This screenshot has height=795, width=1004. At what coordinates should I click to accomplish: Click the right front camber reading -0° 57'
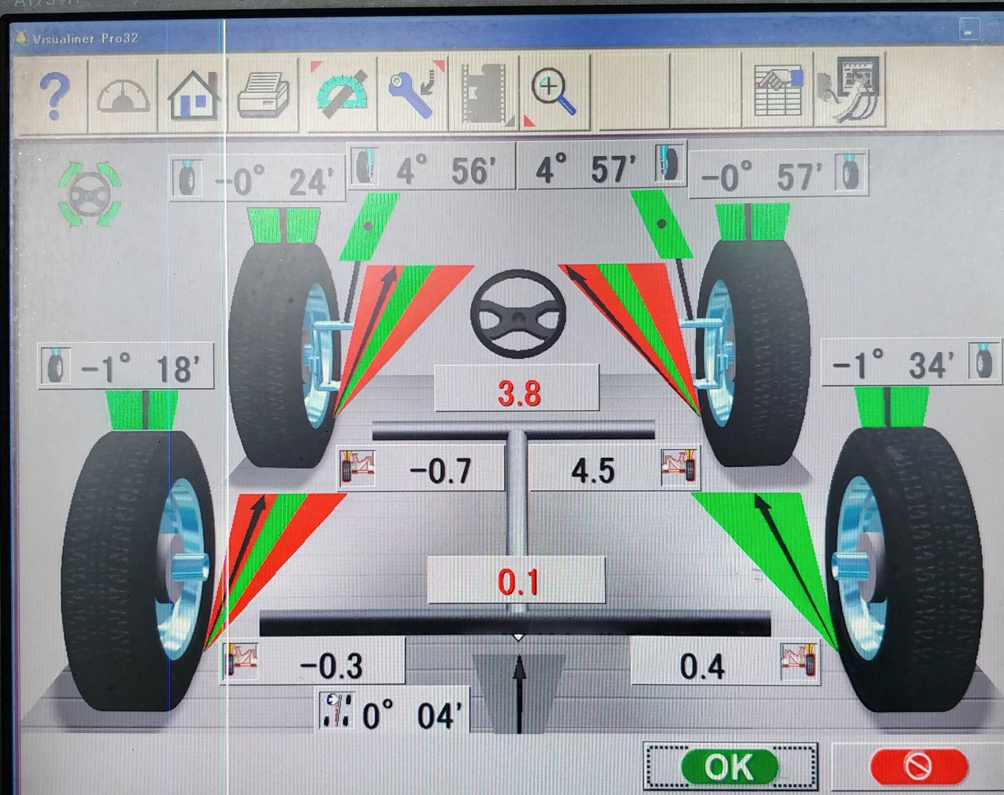pos(760,177)
